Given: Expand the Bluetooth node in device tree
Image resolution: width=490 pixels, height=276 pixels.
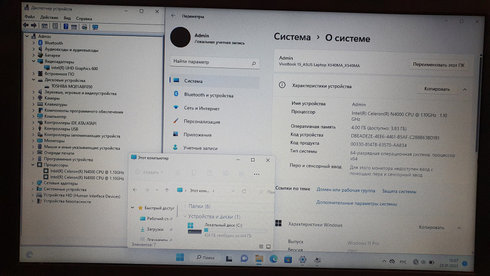Looking at the screenshot, I should click(x=34, y=43).
